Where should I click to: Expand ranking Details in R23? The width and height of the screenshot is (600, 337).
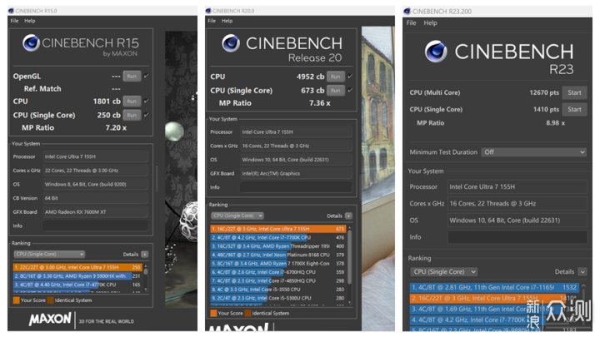pos(582,271)
